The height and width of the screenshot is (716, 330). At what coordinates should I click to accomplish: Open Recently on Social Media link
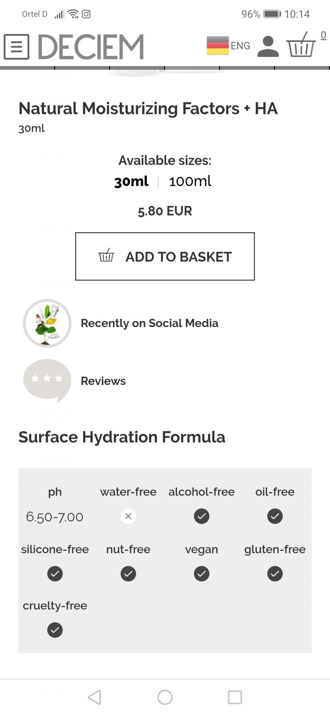point(149,323)
